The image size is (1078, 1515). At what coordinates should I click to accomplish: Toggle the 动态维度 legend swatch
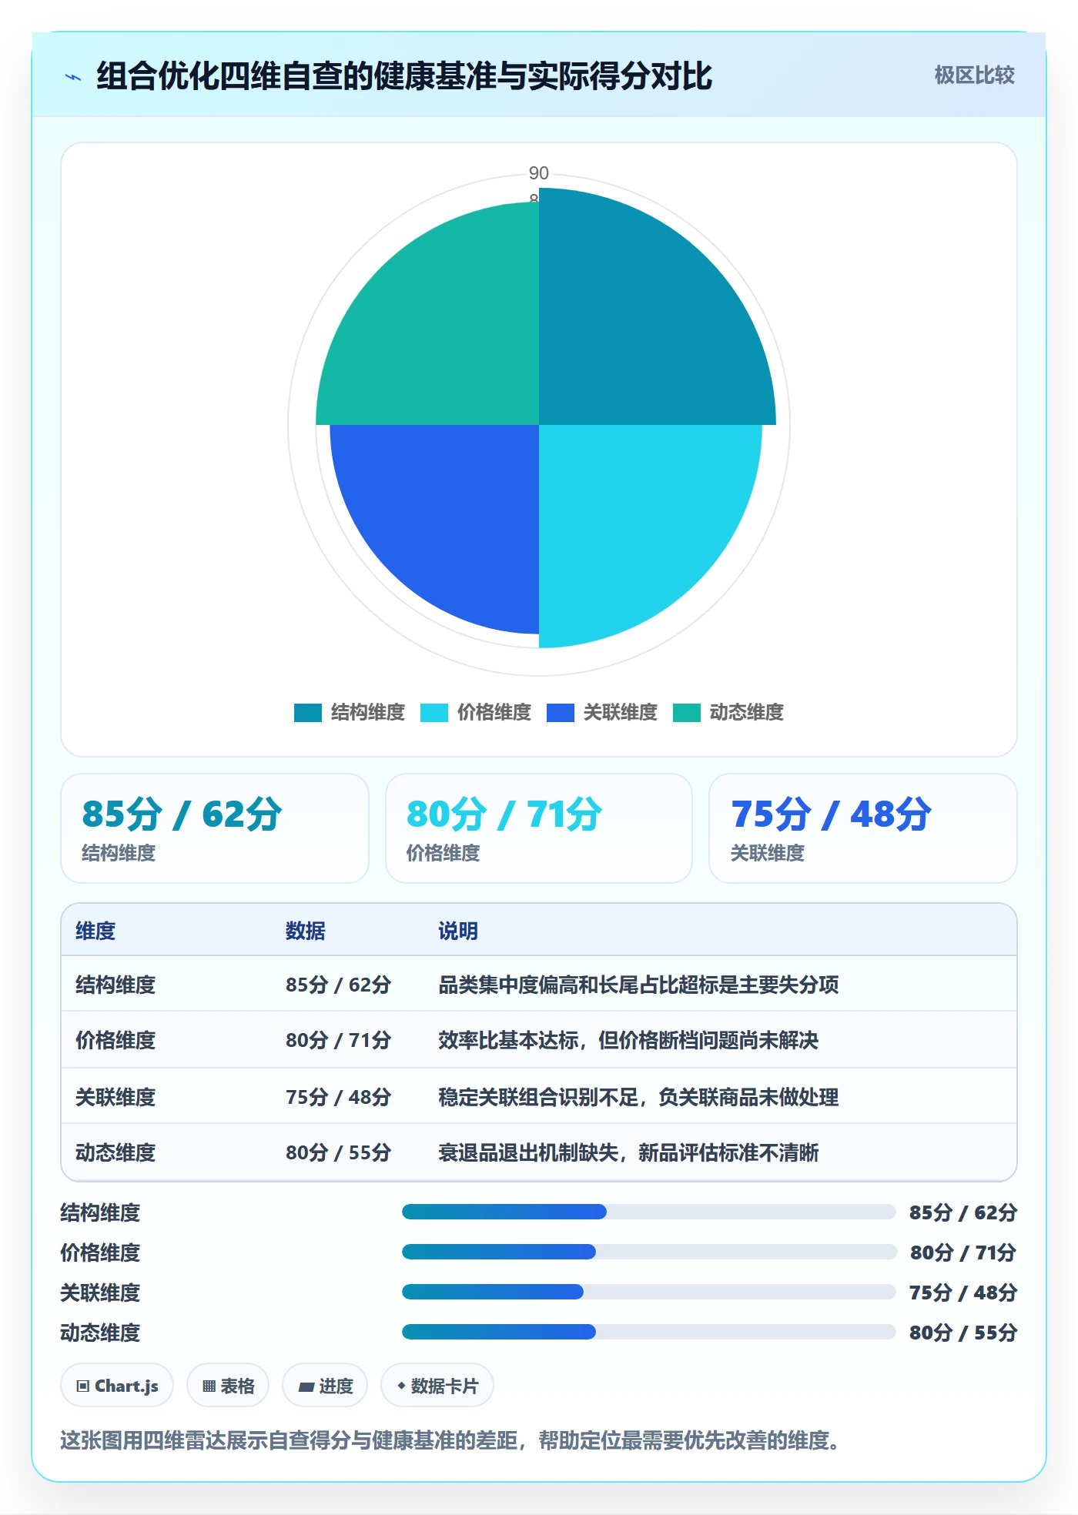(x=687, y=713)
